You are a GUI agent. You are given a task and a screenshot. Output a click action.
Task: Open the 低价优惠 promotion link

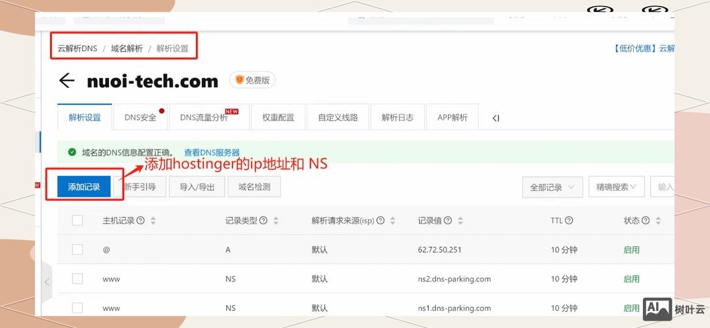tap(644, 49)
